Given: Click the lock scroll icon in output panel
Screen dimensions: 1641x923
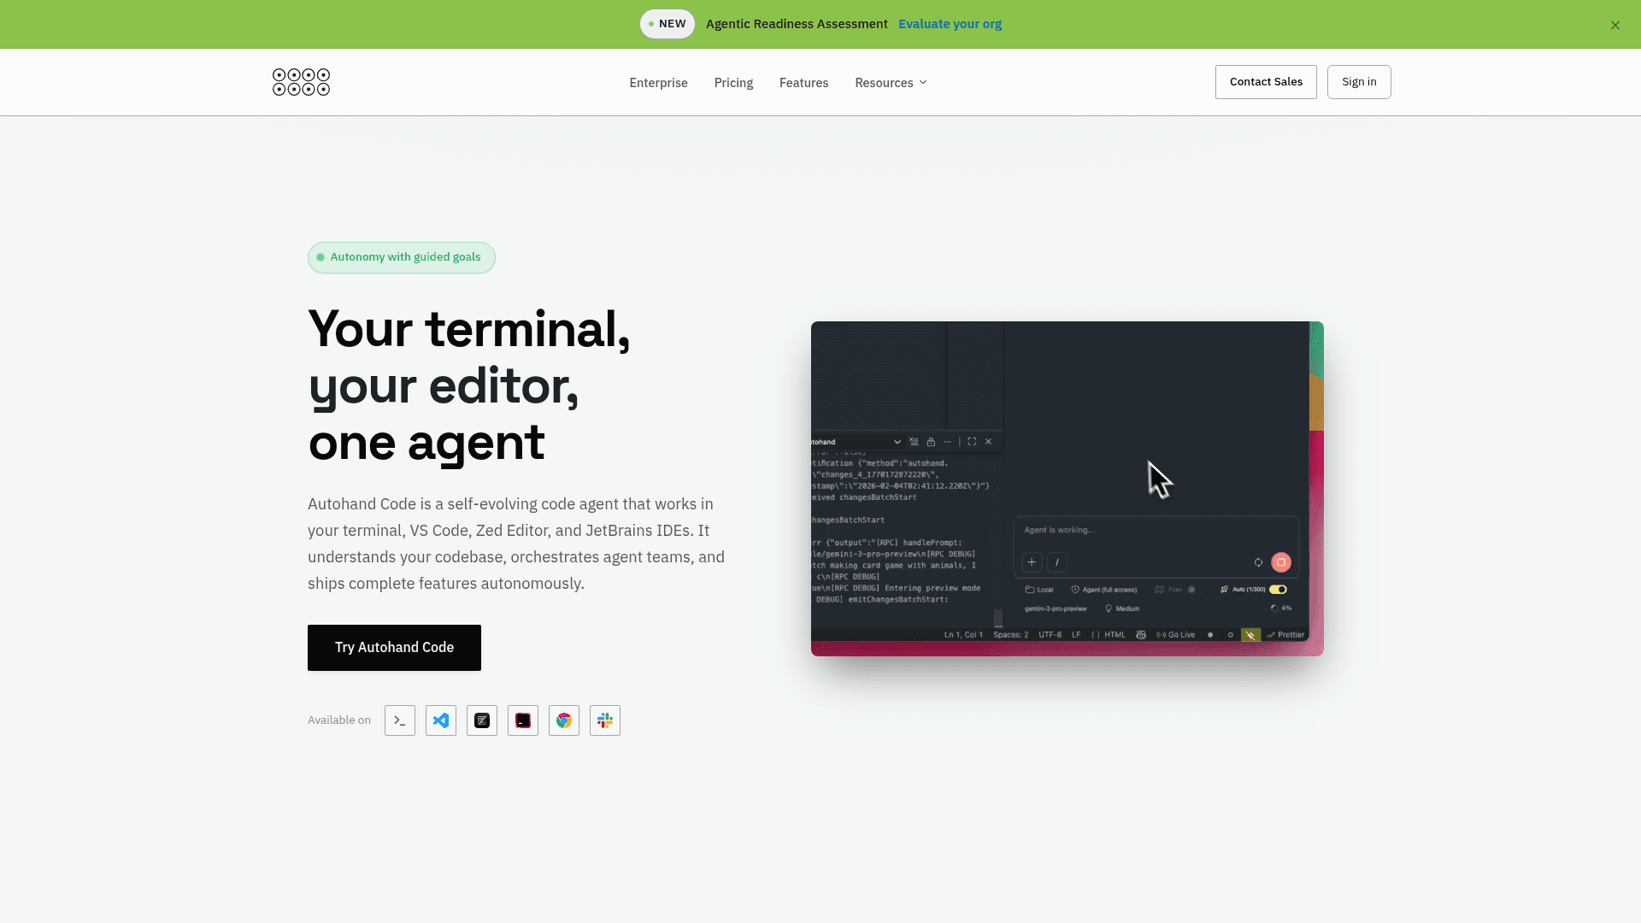Looking at the screenshot, I should click(931, 442).
